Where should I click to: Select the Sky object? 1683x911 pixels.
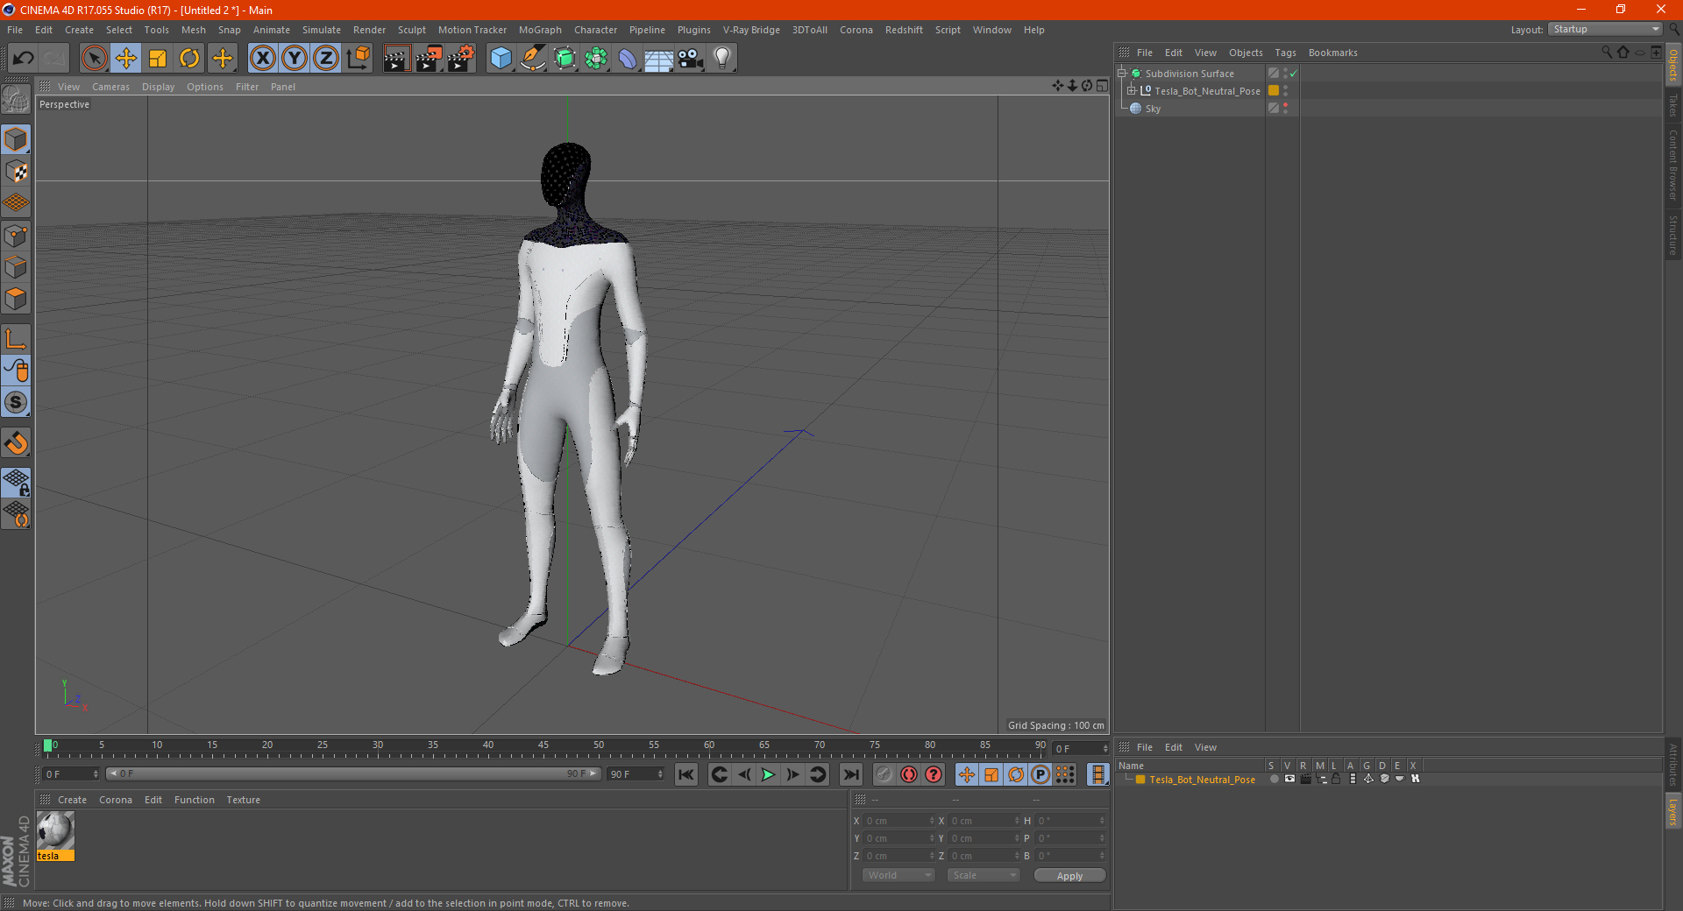click(1153, 109)
